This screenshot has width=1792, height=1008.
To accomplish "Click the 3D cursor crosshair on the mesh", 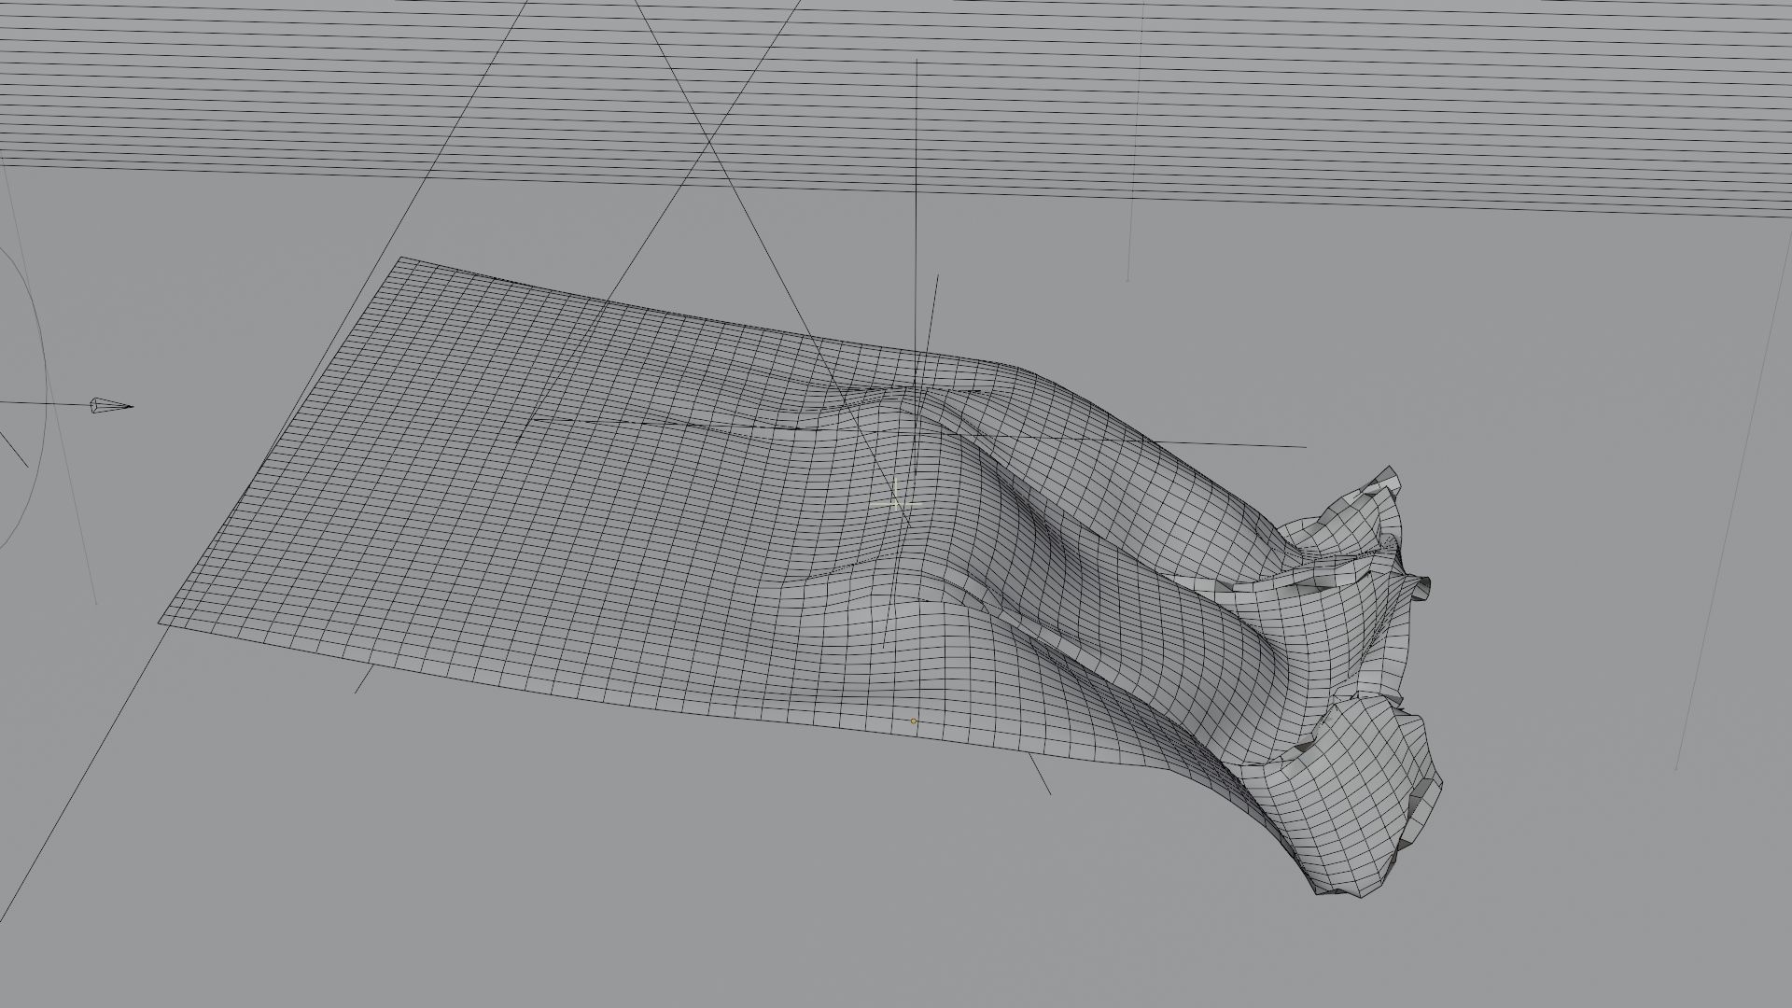I will click(x=897, y=503).
